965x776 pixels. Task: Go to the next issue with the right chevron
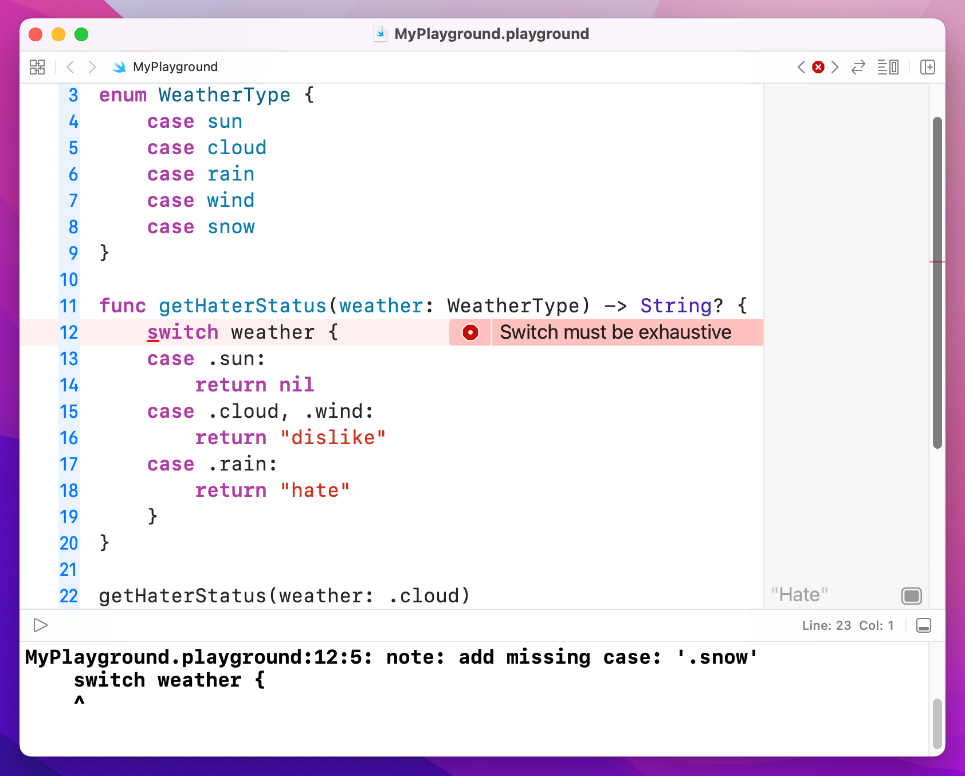835,66
